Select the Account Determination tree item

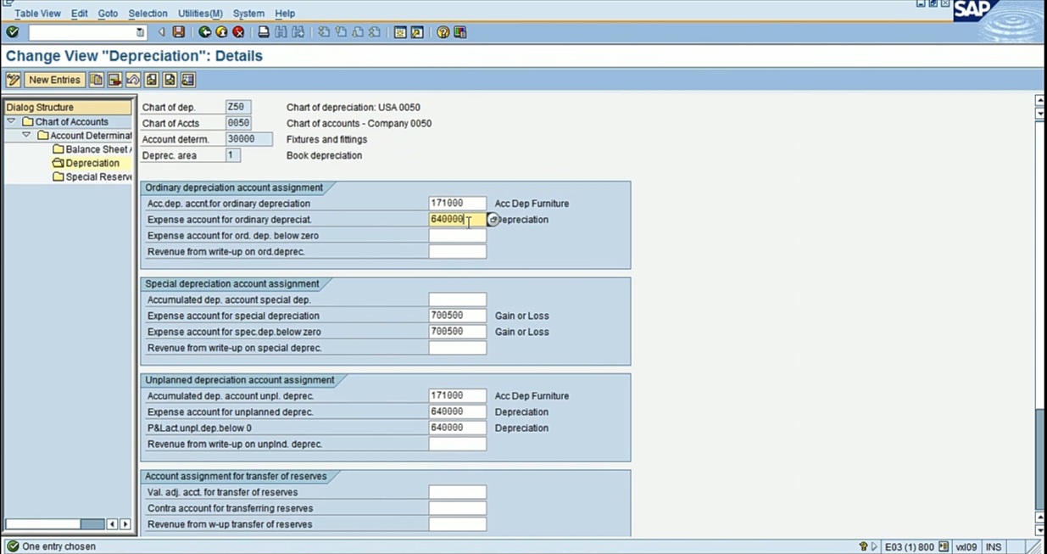(x=84, y=135)
